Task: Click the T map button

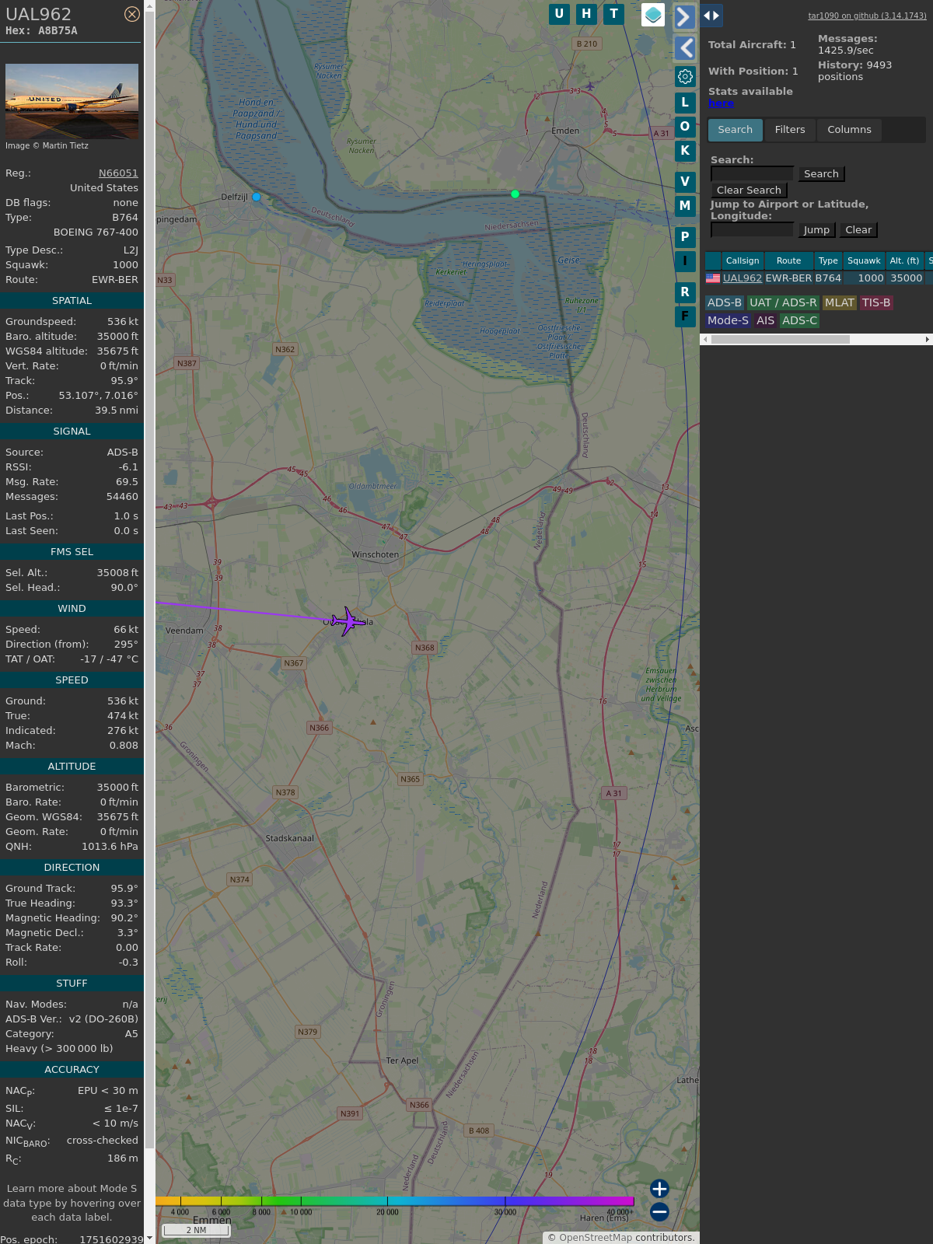Action: point(614,14)
